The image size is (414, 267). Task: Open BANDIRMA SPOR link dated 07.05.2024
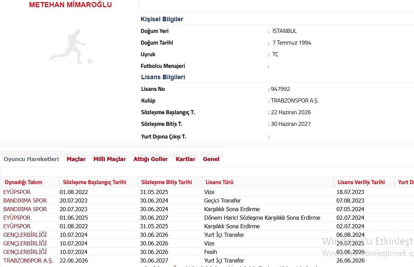25,209
